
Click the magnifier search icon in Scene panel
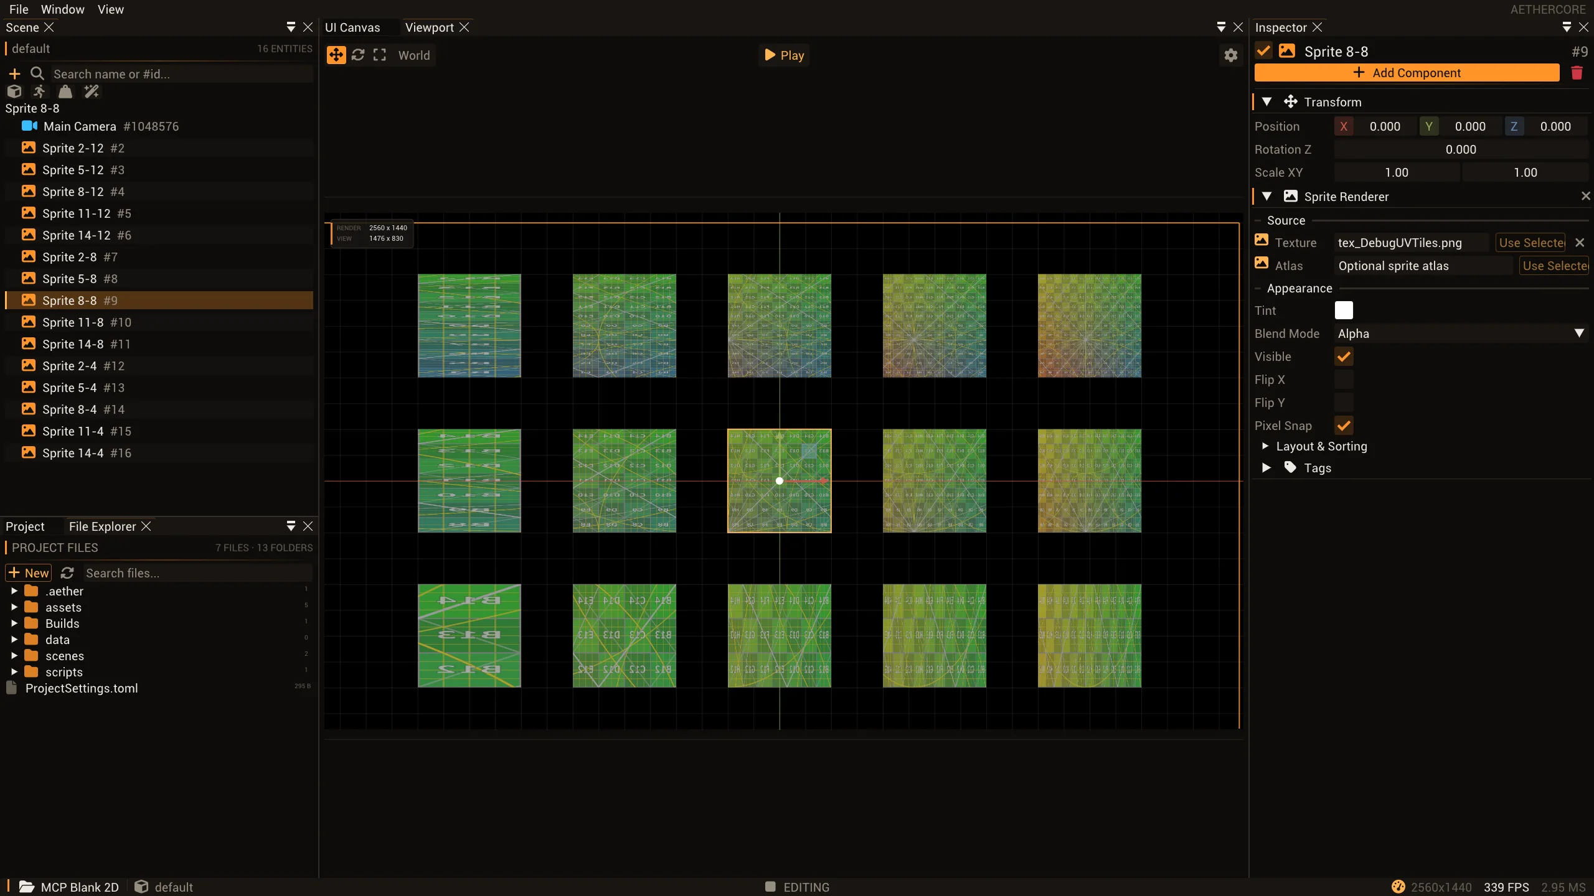pos(37,73)
